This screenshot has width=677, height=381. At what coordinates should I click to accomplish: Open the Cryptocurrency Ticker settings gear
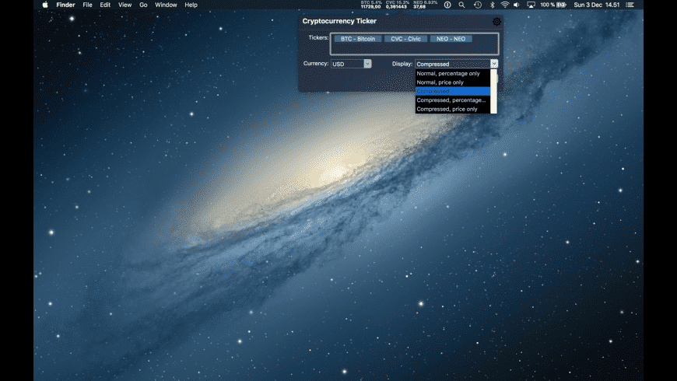(x=496, y=22)
